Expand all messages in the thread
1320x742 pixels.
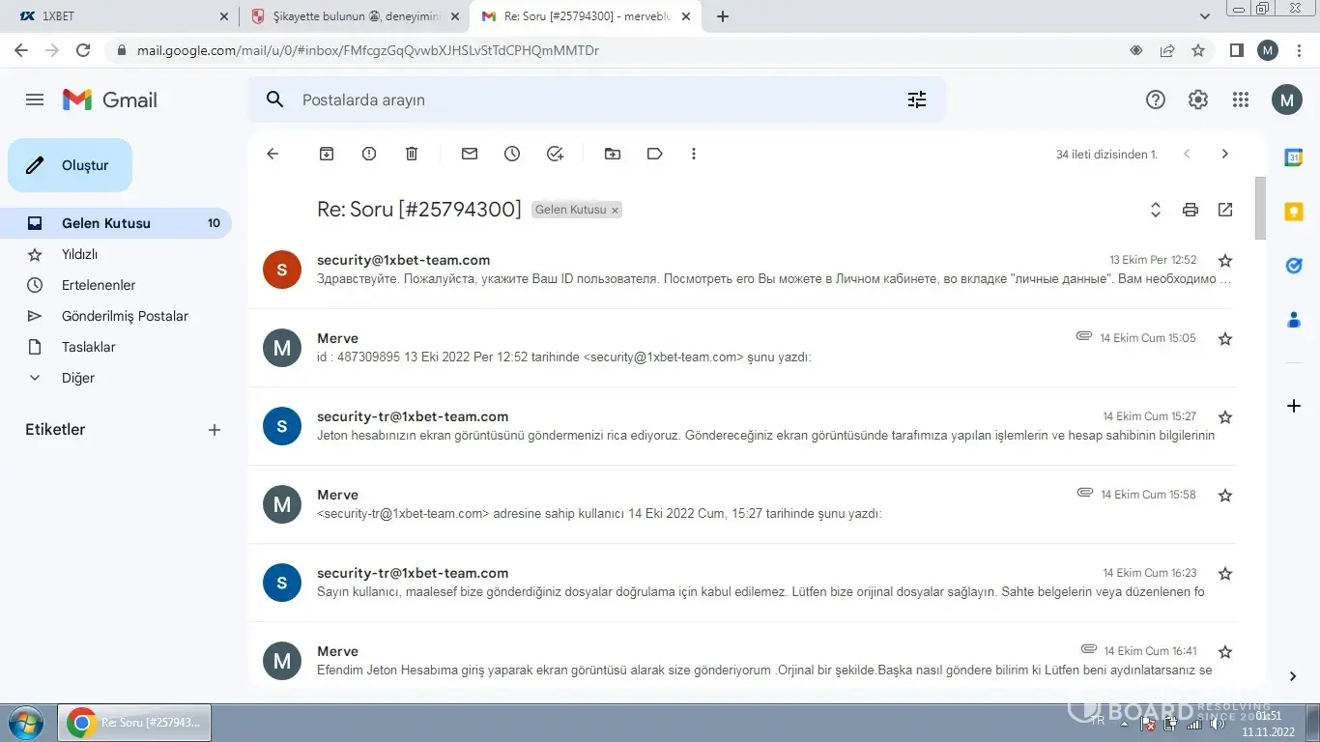click(1155, 210)
